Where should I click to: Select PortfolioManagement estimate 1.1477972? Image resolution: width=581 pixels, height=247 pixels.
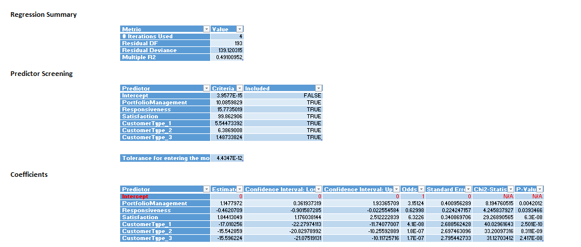pyautogui.click(x=227, y=204)
